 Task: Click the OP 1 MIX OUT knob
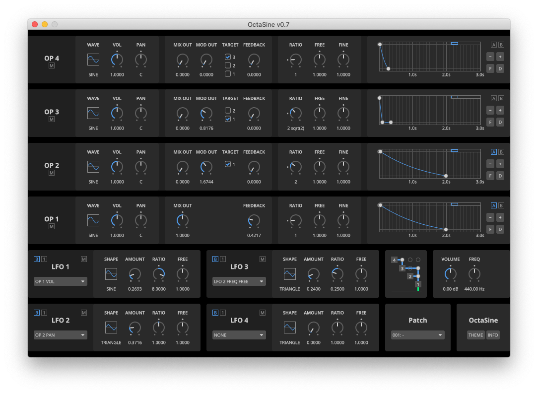coord(183,220)
